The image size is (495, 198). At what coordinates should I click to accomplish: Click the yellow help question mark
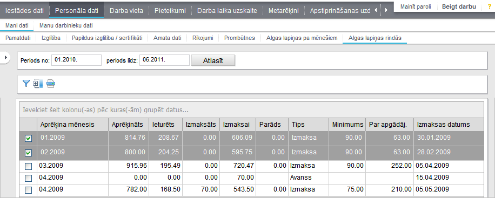[x=490, y=6]
